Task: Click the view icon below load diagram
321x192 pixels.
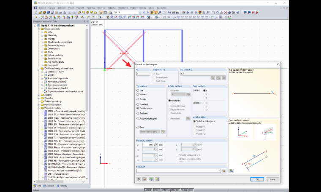Action: (x=231, y=171)
